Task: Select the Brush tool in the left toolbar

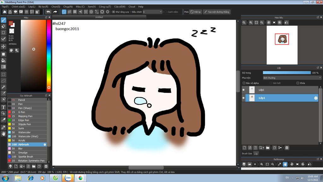Action: click(x=3, y=20)
